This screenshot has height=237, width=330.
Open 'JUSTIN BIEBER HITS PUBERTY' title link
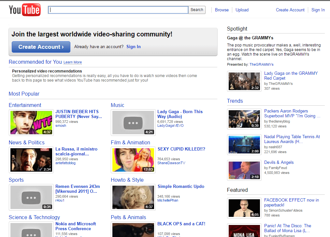(79, 114)
